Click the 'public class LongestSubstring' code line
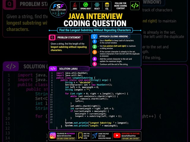 pyautogui.click(x=76, y=78)
